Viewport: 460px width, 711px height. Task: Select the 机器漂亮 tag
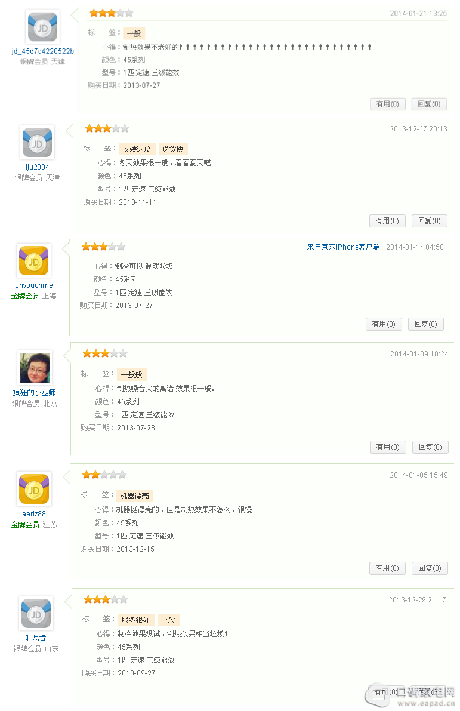pos(135,496)
